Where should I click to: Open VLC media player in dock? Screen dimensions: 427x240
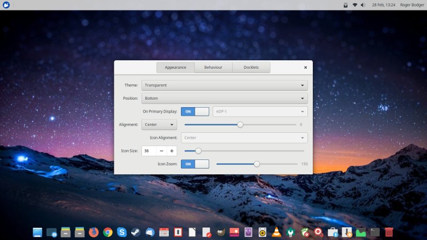(276, 232)
